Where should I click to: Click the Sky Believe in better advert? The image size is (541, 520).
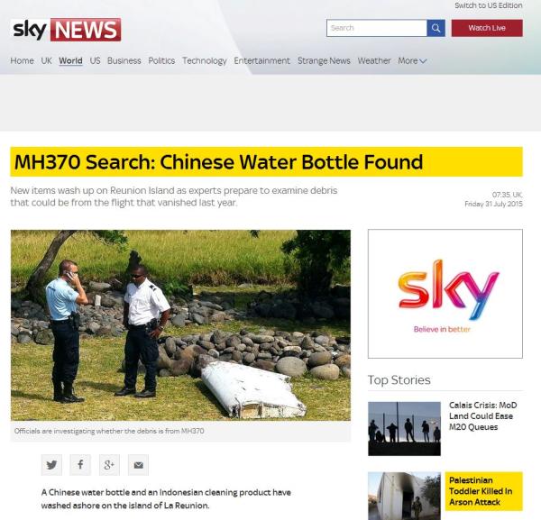pyautogui.click(x=445, y=294)
